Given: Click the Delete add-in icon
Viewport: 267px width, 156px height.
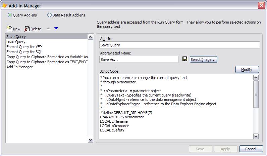Looking at the screenshot, I should click(x=27, y=29).
